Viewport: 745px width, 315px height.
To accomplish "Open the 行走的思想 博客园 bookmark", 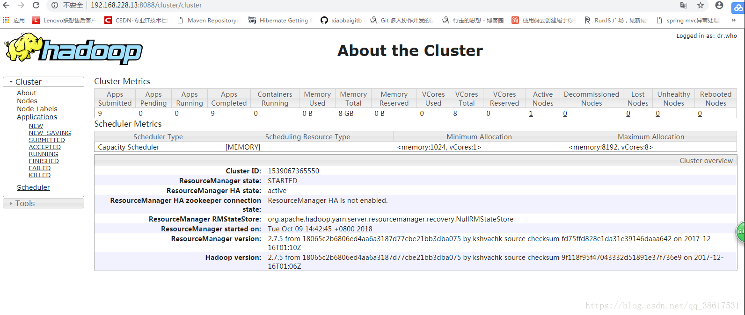I will [x=473, y=20].
